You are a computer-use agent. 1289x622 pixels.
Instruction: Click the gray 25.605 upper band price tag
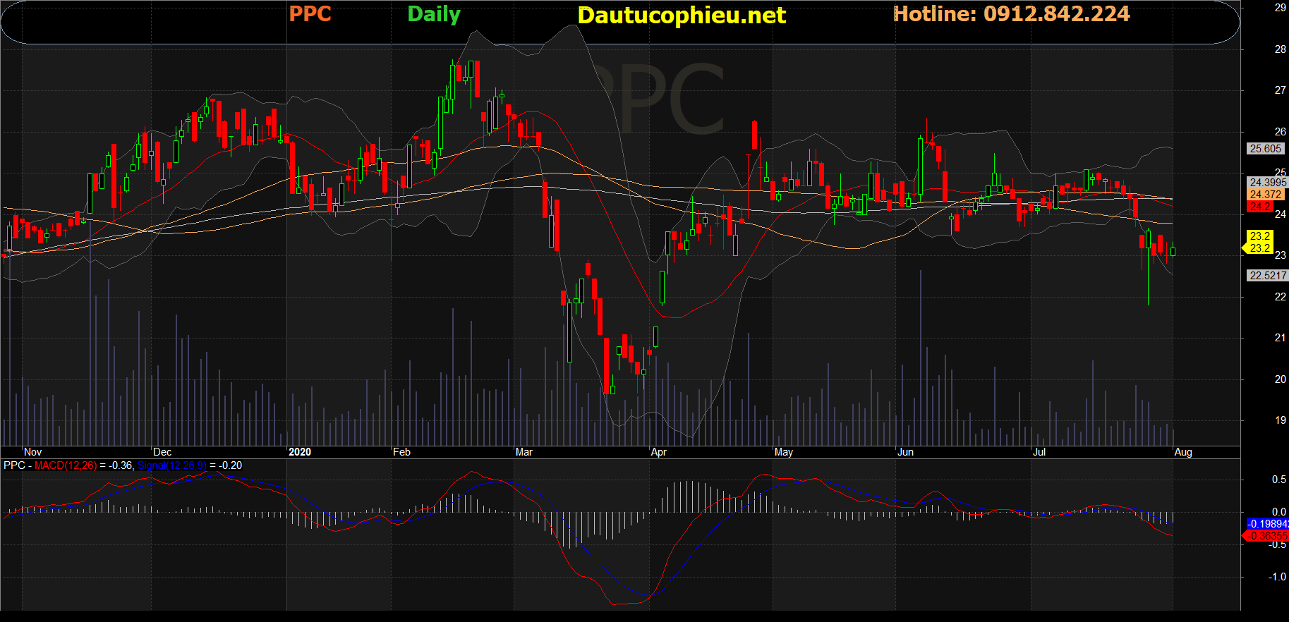pyautogui.click(x=1264, y=149)
